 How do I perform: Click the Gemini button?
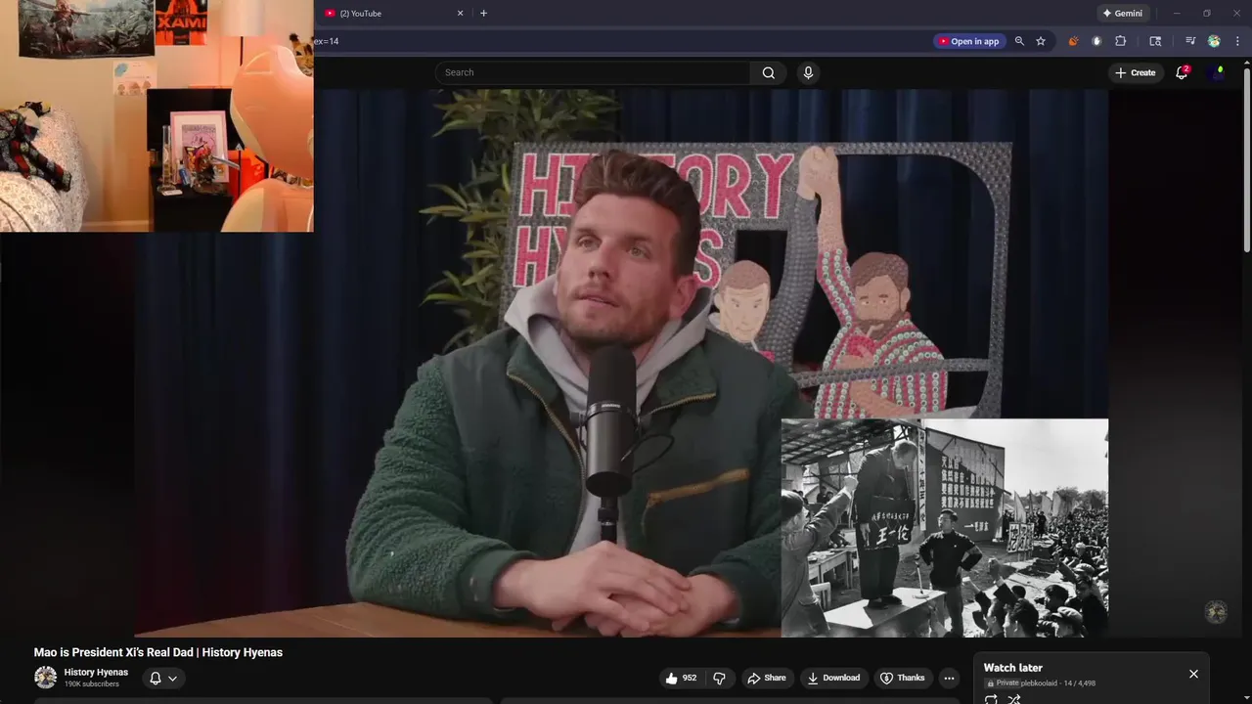tap(1122, 13)
